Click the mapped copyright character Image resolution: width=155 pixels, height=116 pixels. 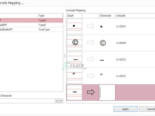point(103,43)
